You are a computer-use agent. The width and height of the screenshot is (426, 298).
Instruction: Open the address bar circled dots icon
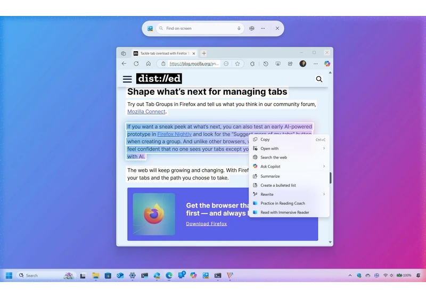click(226, 64)
